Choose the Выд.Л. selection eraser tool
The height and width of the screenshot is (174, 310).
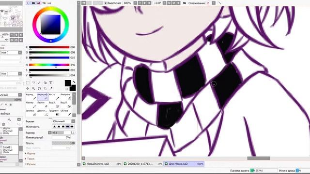pyautogui.click(x=66, y=104)
